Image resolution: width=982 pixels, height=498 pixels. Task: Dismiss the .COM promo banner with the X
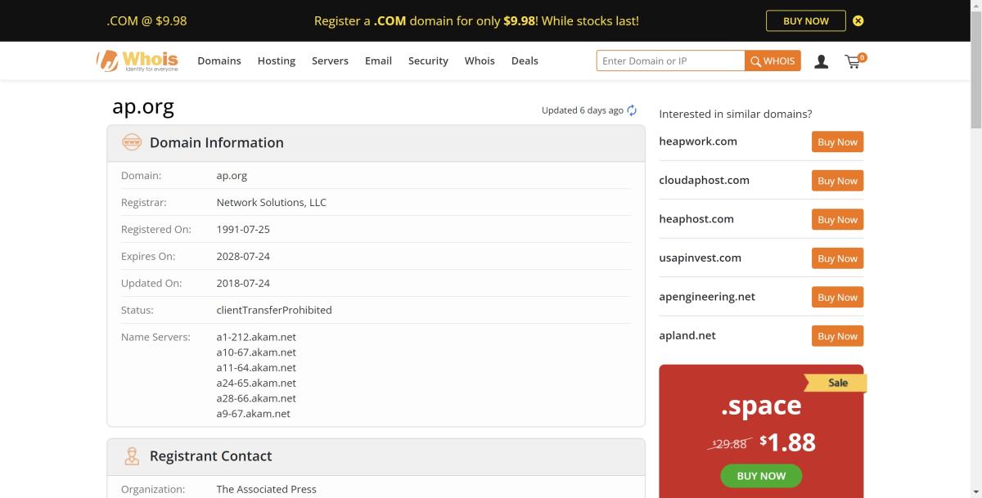858,20
